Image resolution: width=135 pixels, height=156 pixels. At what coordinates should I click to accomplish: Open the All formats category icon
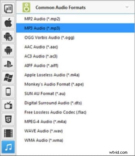pyautogui.click(x=8, y=8)
